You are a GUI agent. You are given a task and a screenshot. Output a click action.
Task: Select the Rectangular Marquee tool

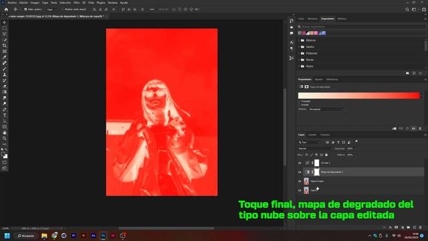[x=5, y=28]
